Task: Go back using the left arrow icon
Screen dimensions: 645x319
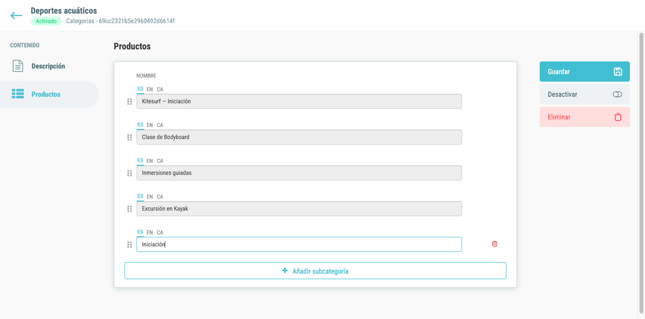Action: pyautogui.click(x=16, y=16)
